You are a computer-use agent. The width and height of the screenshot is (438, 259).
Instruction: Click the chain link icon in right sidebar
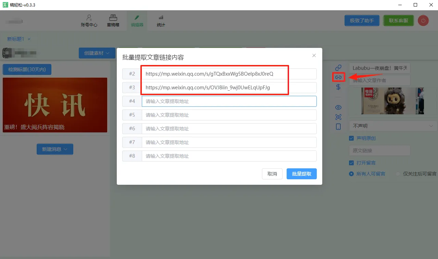pyautogui.click(x=338, y=67)
